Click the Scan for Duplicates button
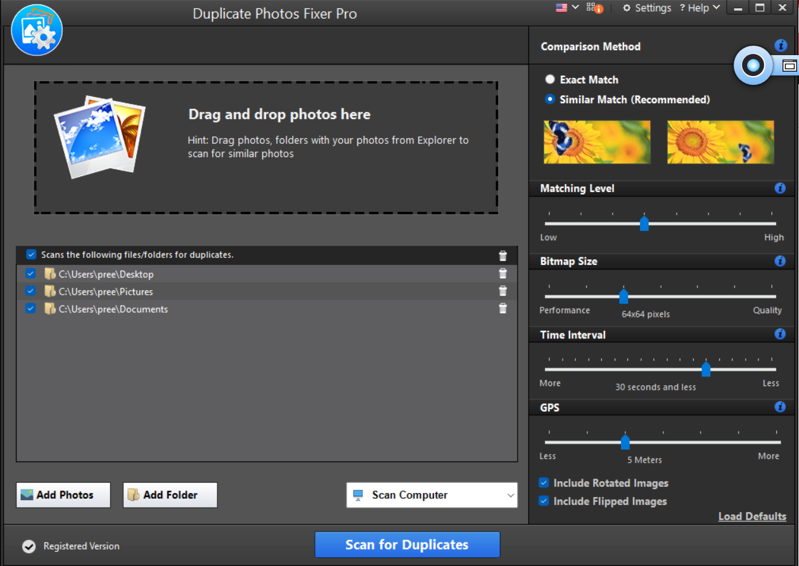799x566 pixels. click(x=407, y=544)
